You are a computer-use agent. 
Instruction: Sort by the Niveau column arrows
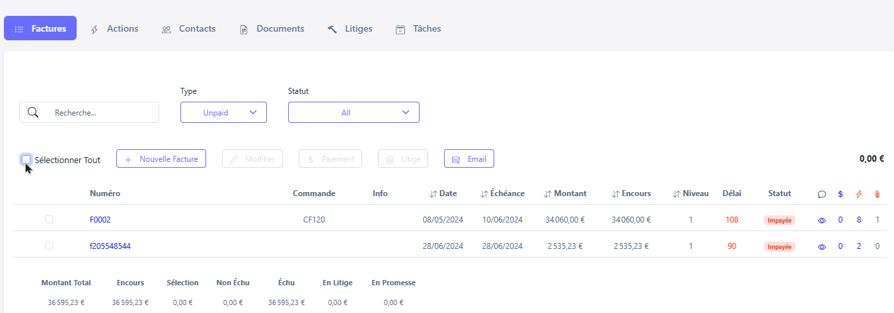click(676, 194)
